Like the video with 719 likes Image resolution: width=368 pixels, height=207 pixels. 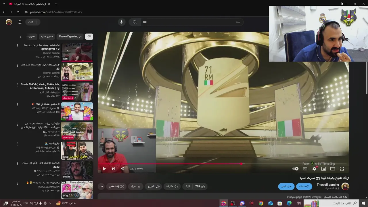[x=200, y=186]
